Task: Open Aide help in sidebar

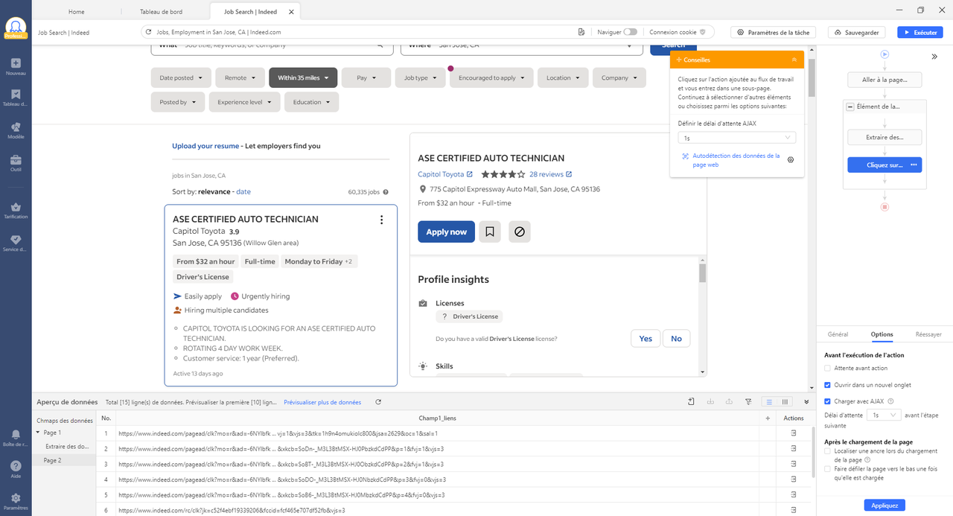Action: (16, 468)
